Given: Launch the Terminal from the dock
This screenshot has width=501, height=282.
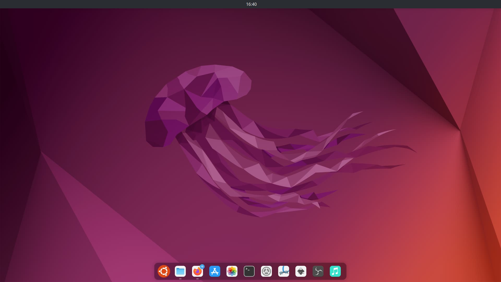Looking at the screenshot, I should click(249, 271).
